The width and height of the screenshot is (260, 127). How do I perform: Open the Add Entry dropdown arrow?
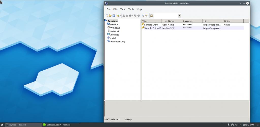[x=120, y=16]
